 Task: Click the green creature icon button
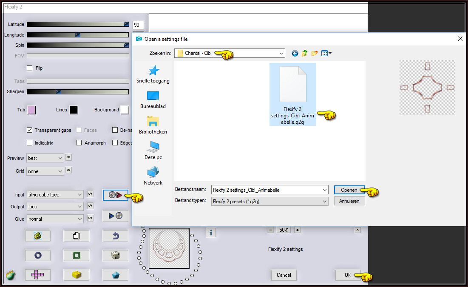coord(37,236)
